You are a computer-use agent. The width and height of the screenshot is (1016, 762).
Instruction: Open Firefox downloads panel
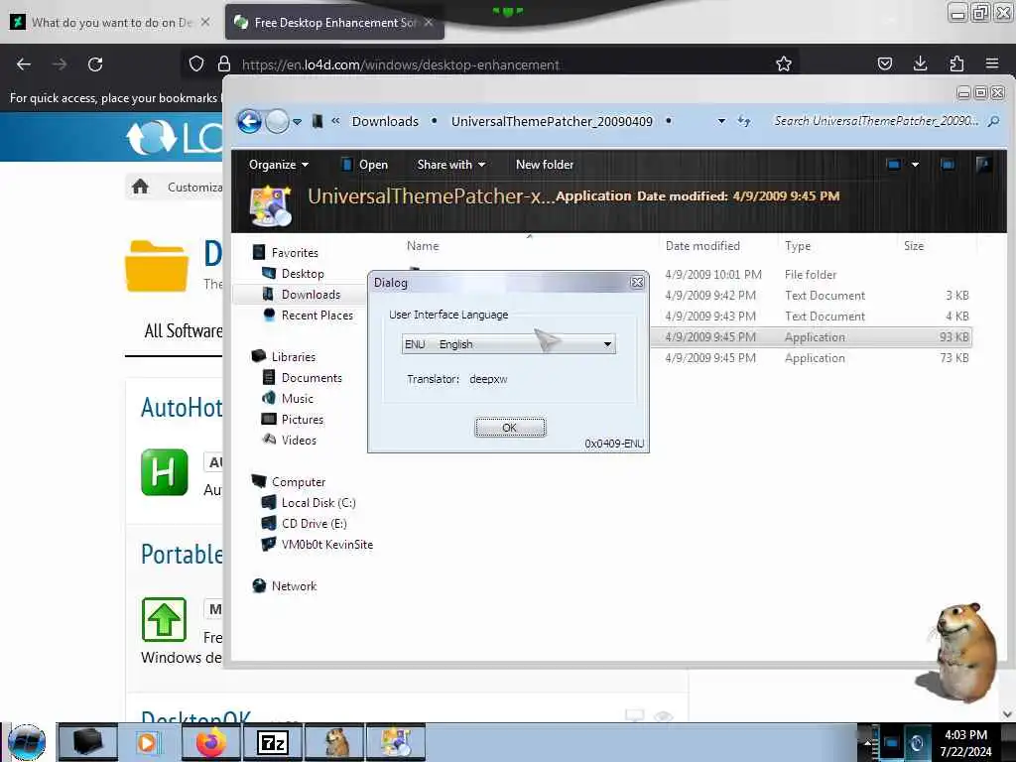click(920, 63)
